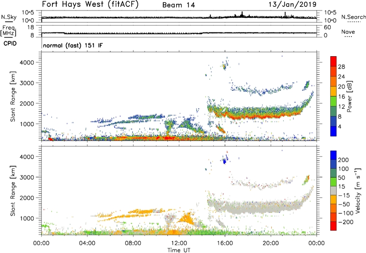Click the 'Freq. [MHz]' label
Screen dimensions: 366x253
tap(9, 31)
